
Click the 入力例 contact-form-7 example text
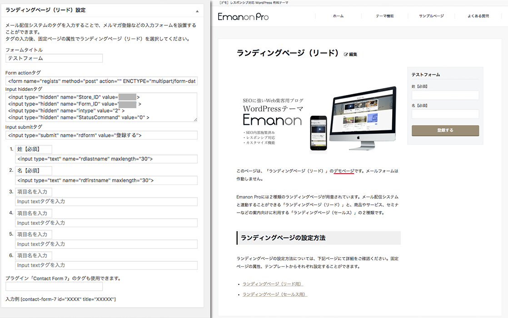tap(60, 299)
